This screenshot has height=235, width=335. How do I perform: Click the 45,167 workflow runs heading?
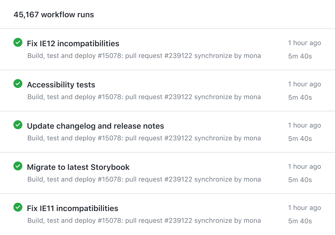pyautogui.click(x=54, y=15)
